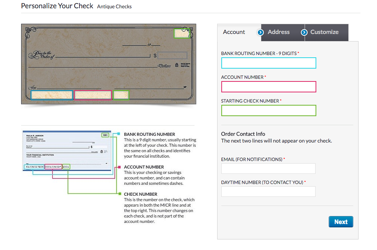Click the green square marker beside Check Number heading
The height and width of the screenshot is (250, 377).
click(x=119, y=194)
